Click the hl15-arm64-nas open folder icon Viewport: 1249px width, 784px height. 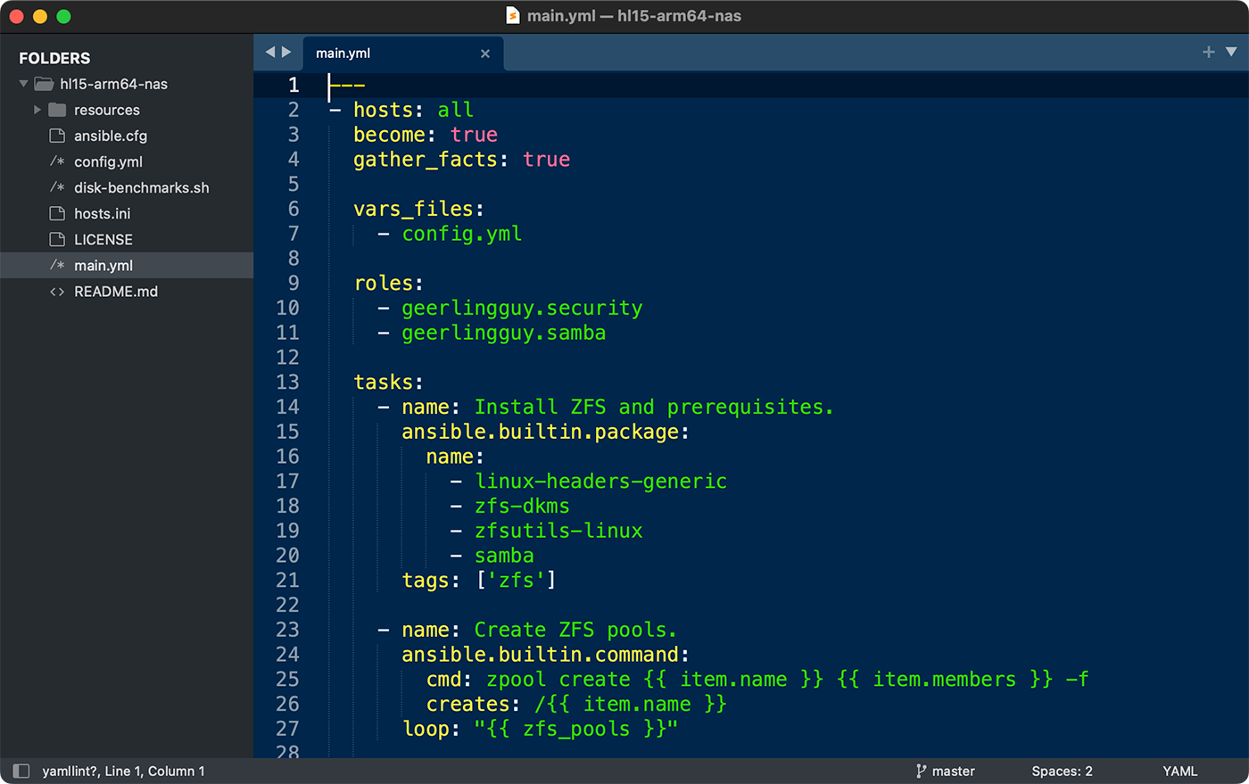44,84
